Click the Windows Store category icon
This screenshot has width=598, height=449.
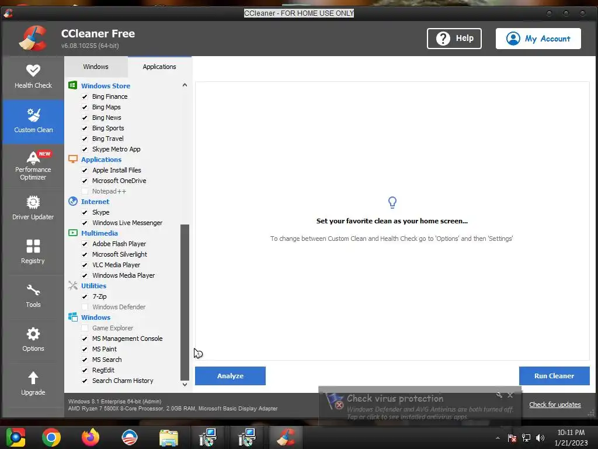pos(72,85)
